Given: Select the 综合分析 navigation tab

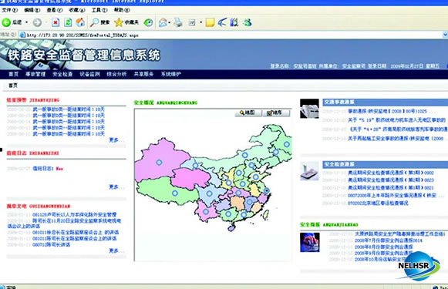Looking at the screenshot, I should pyautogui.click(x=116, y=74).
